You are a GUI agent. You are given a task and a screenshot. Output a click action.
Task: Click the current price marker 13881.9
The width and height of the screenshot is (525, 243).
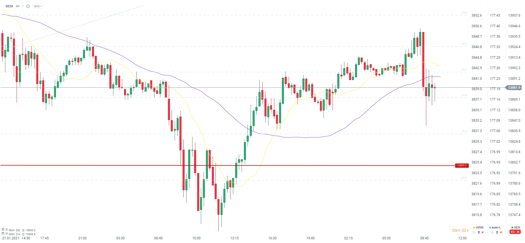tap(514, 88)
